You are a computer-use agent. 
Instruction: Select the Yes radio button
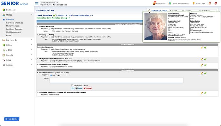click(x=51, y=76)
